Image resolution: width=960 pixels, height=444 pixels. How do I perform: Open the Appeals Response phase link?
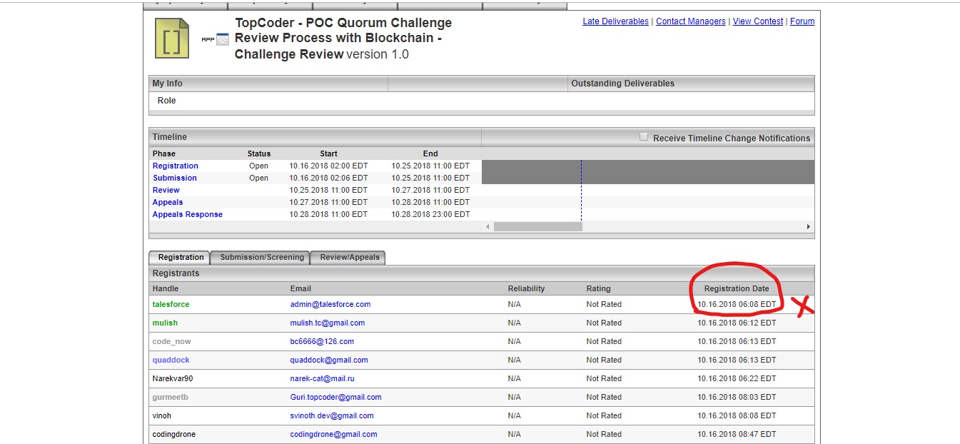click(188, 214)
